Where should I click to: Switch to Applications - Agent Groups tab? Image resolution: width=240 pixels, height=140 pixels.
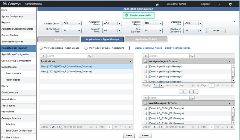tap(102, 39)
